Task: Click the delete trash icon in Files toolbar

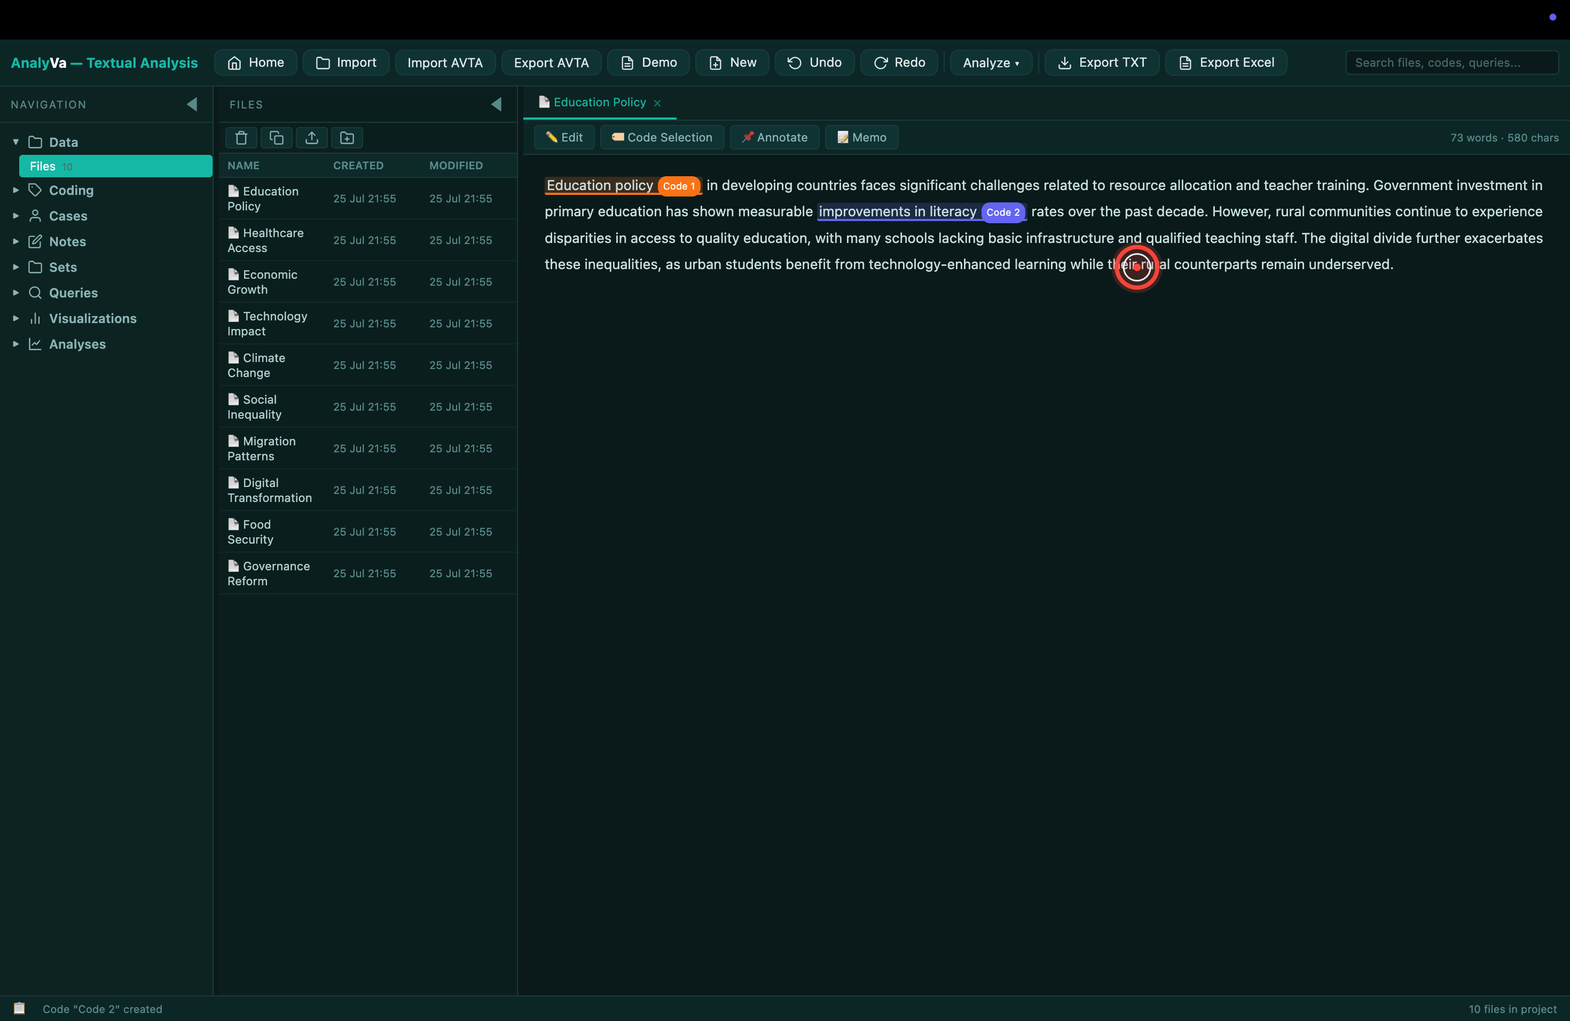Action: coord(241,138)
